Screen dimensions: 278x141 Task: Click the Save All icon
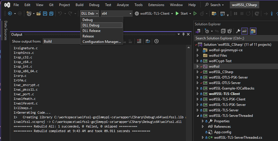[x=51, y=14]
